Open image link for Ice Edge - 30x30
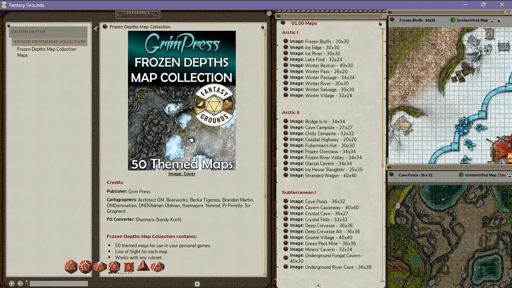This screenshot has height=288, width=512. [286, 47]
